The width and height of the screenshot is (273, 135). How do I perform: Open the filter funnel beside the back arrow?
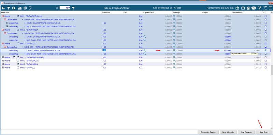(8, 8)
